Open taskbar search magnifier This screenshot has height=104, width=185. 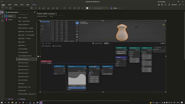(5, 103)
